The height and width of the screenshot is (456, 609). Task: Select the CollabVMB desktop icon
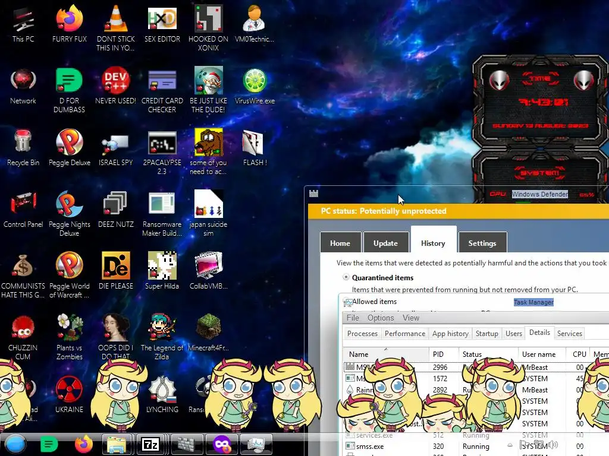[208, 272]
